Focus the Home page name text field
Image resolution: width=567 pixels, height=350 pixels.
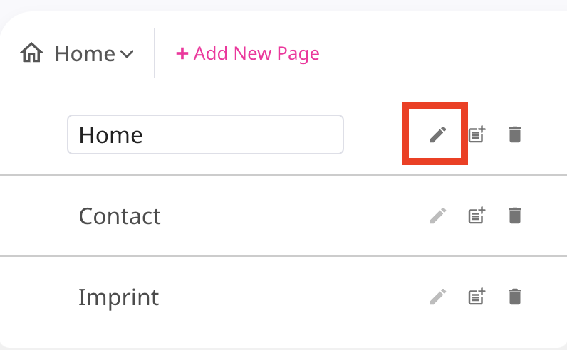click(205, 134)
